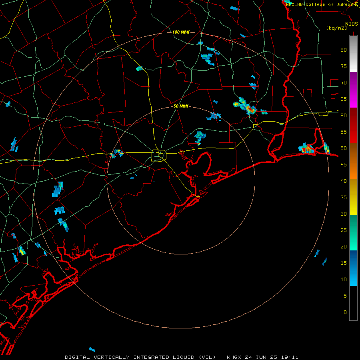Viewport: 360px width, 360px height.
Task: Click the 0 value on color scale
Action: point(345,312)
